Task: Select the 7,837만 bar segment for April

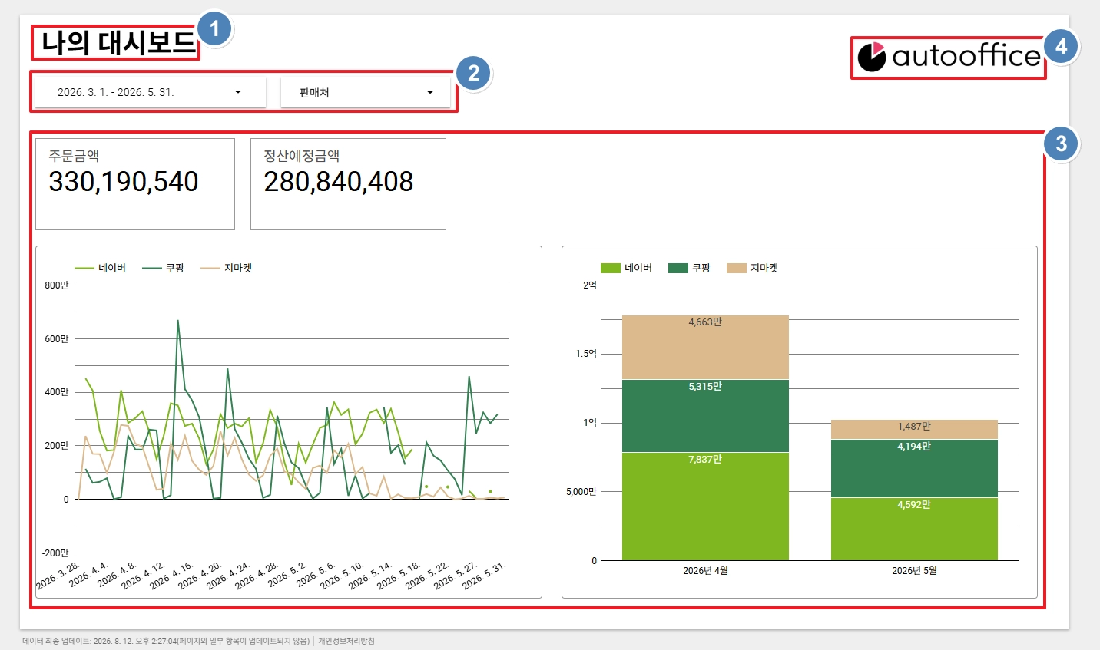Action: tap(705, 506)
